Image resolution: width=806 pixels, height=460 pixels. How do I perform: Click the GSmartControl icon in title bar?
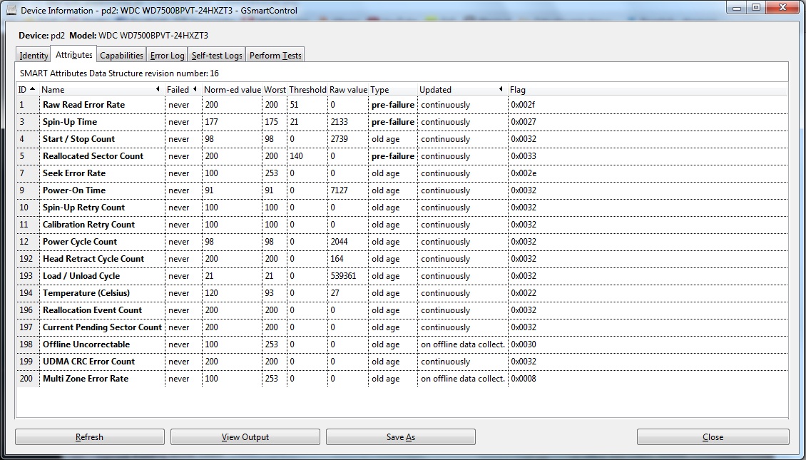pos(11,10)
